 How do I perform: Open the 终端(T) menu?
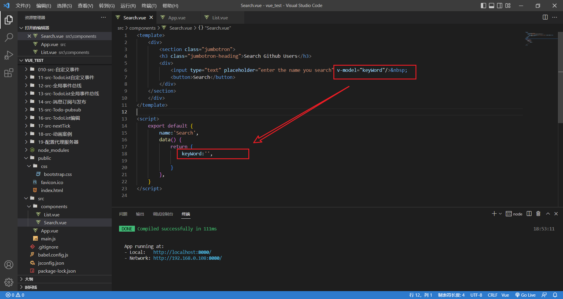tap(149, 6)
